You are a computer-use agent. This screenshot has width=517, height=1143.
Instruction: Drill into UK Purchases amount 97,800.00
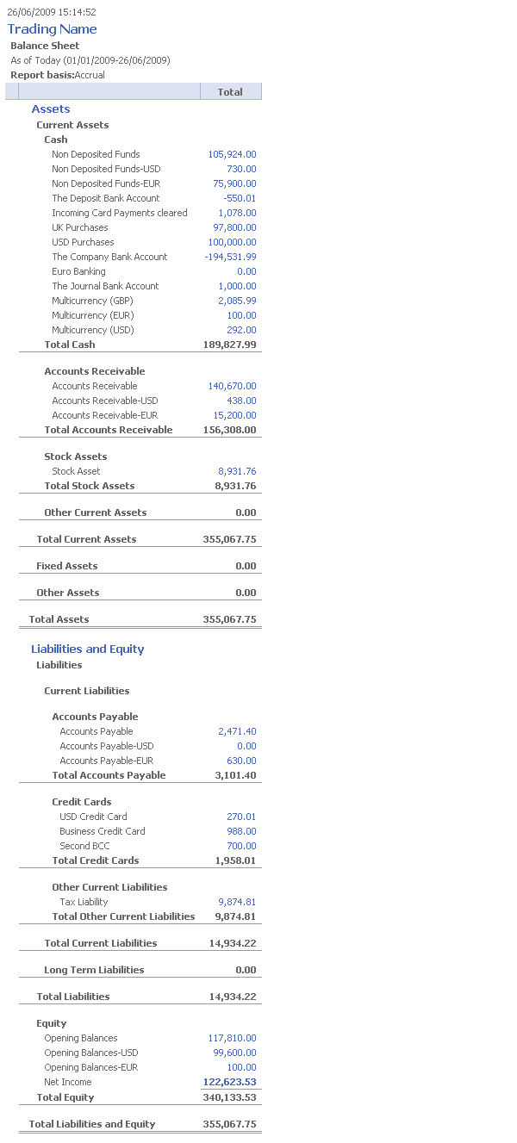point(234,228)
